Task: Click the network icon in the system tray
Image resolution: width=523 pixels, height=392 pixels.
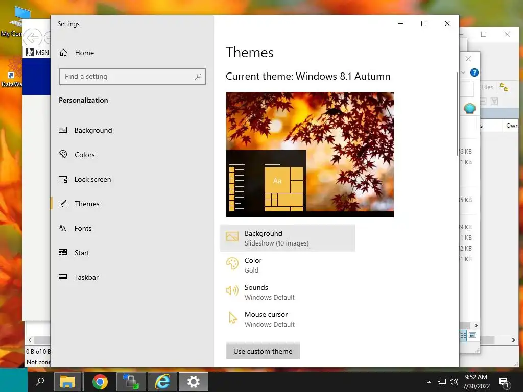Action: [442, 382]
